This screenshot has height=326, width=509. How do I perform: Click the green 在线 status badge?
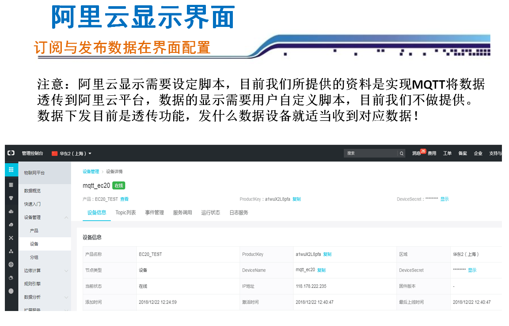pos(119,186)
